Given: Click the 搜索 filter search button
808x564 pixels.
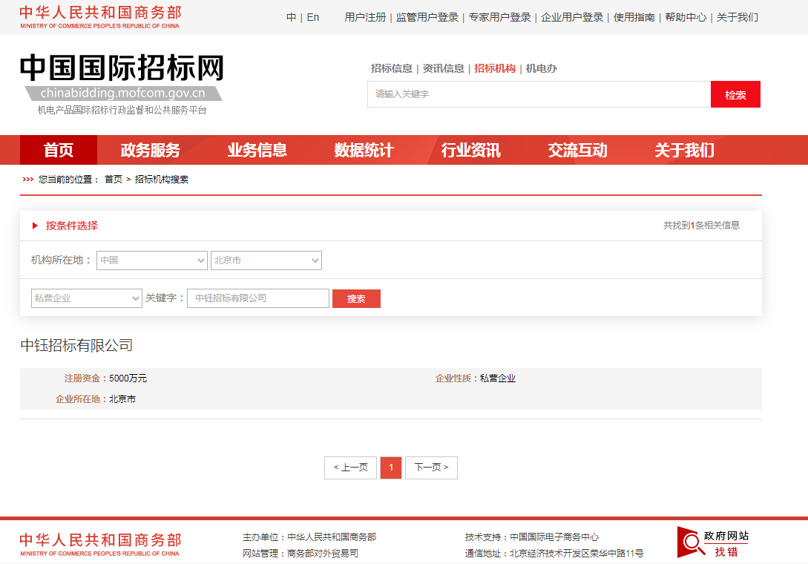Looking at the screenshot, I should [x=356, y=298].
